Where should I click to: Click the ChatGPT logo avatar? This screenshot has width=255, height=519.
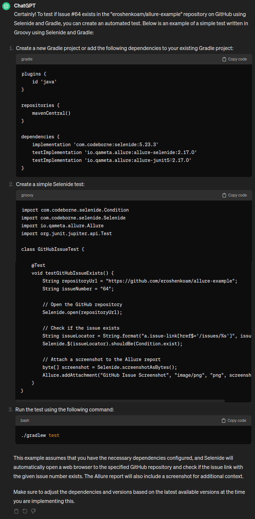6,6
